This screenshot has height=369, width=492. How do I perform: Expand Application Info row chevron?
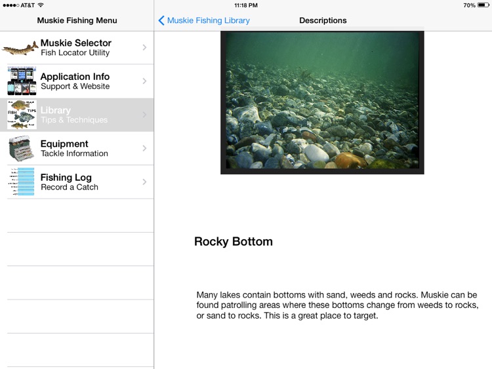(x=144, y=81)
